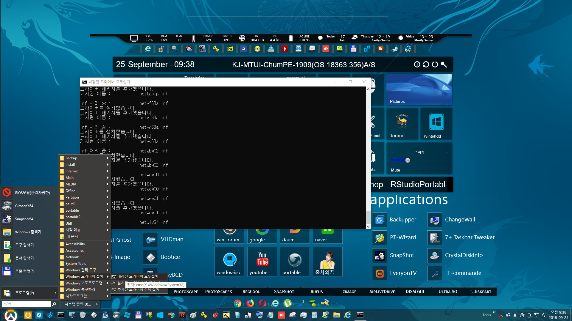Click the RUFUS launcher button
Image resolution: width=572 pixels, height=321 pixels.
point(317,292)
